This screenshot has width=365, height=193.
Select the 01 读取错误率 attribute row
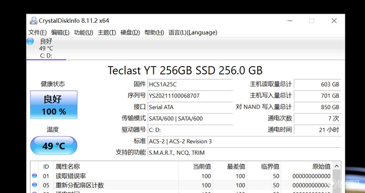point(182,176)
